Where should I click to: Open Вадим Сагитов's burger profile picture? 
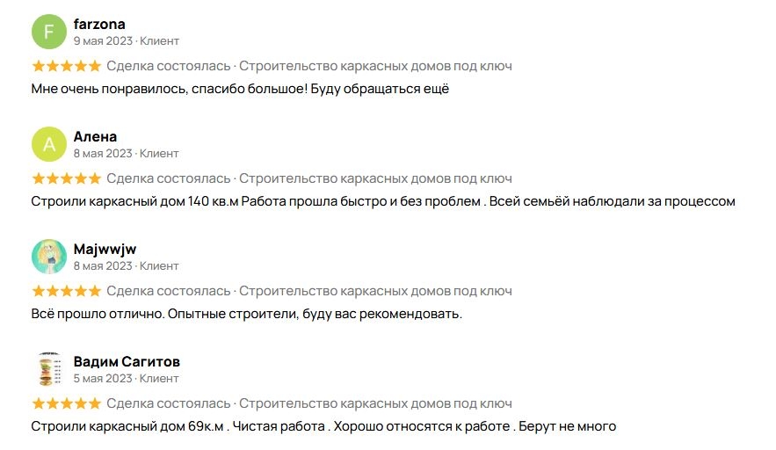click(x=49, y=369)
